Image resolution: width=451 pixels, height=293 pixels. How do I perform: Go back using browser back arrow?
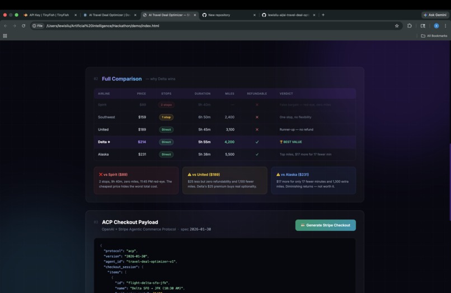(6, 26)
